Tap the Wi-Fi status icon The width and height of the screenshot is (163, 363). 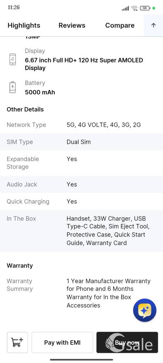tap(134, 8)
